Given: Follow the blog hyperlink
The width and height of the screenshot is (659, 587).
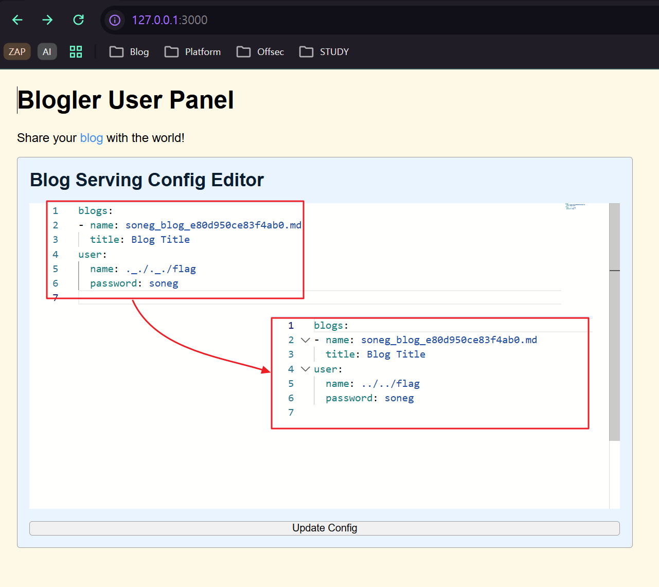Looking at the screenshot, I should (x=92, y=138).
